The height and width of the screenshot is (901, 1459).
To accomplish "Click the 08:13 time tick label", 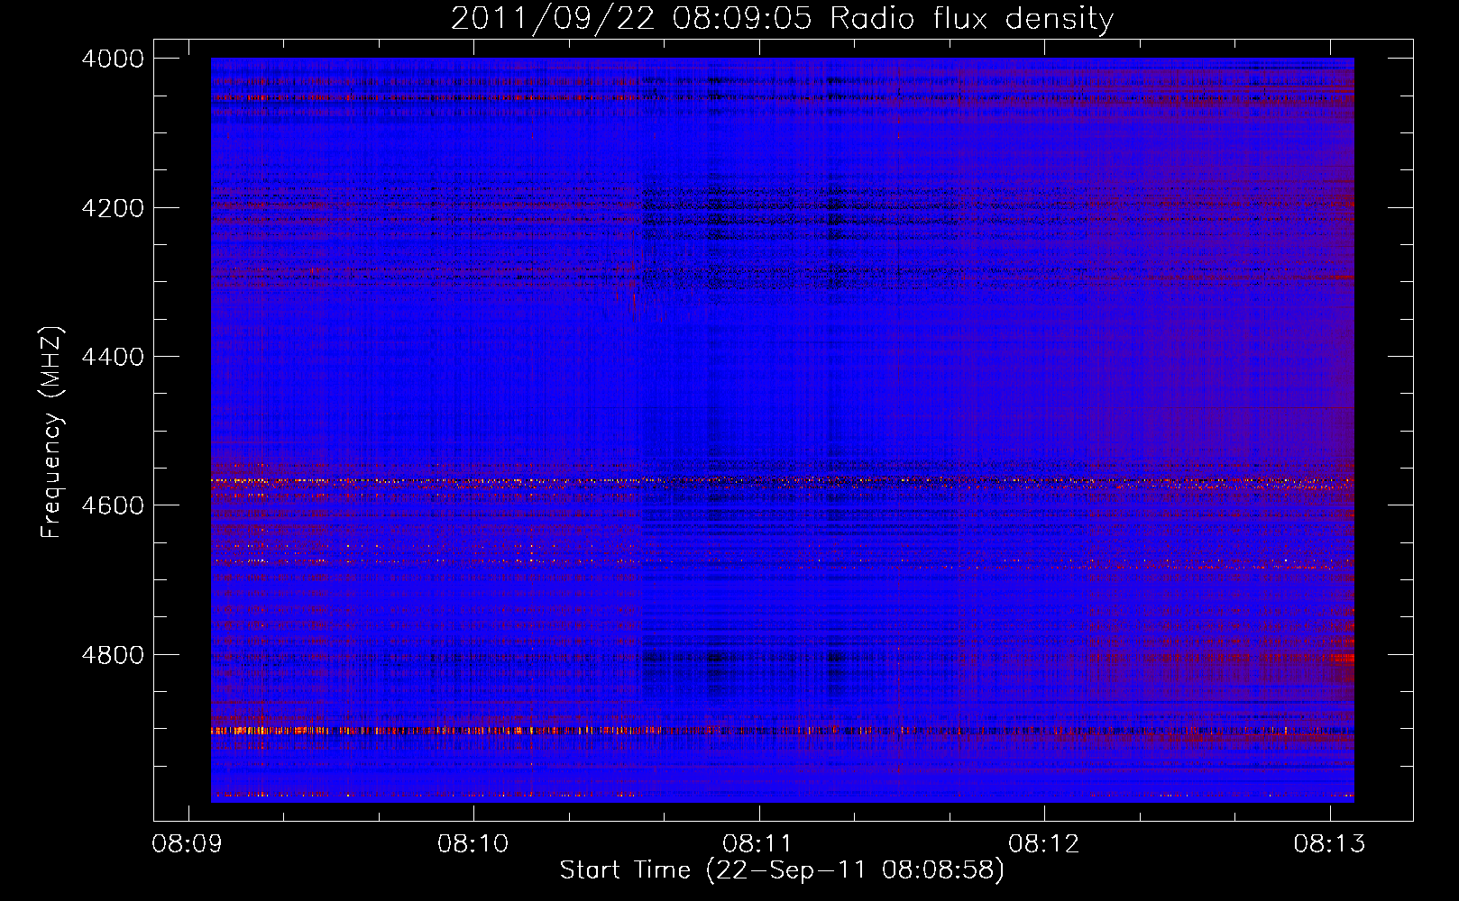I will pyautogui.click(x=1330, y=844).
